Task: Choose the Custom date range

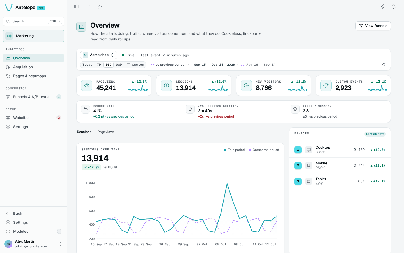Action: pos(136,65)
